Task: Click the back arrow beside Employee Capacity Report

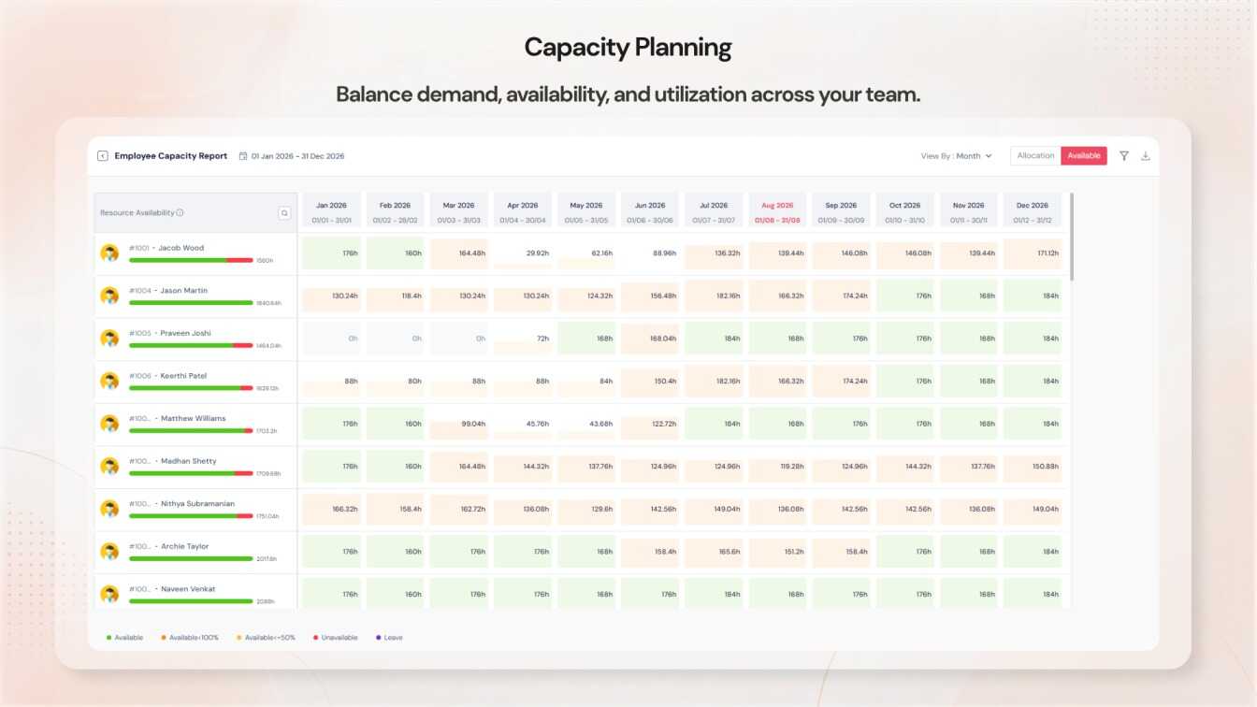Action: pos(103,156)
